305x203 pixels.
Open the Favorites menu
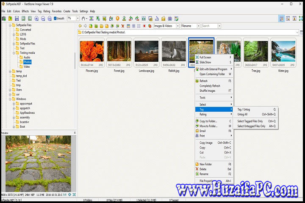click(x=57, y=11)
